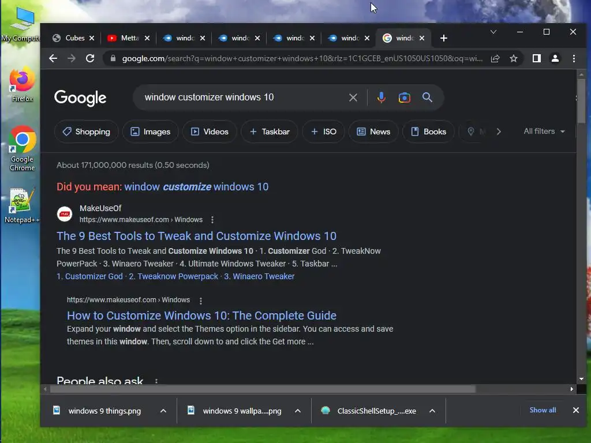Show more filter chips arrow

(499, 132)
